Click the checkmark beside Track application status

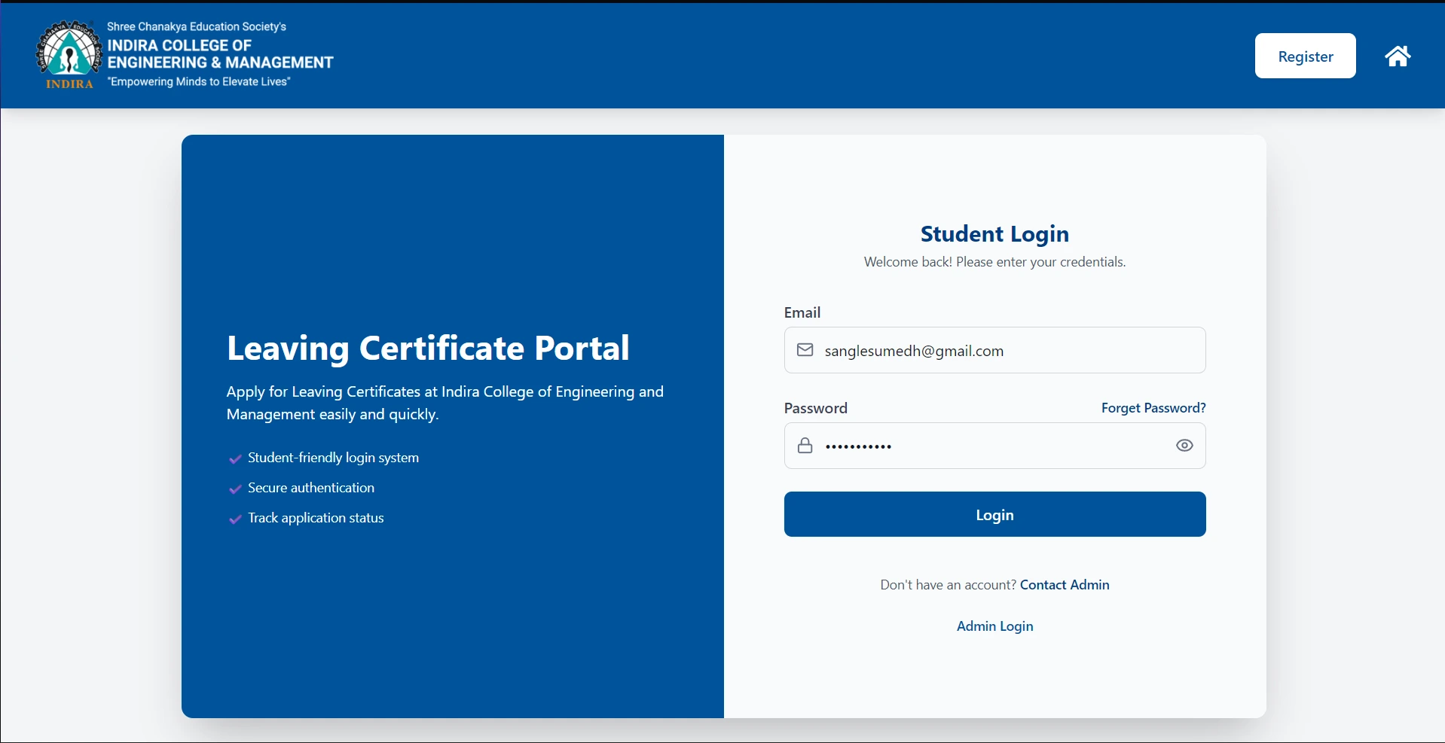[235, 519]
